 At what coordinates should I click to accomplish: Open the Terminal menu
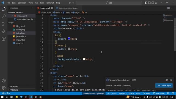50,3
